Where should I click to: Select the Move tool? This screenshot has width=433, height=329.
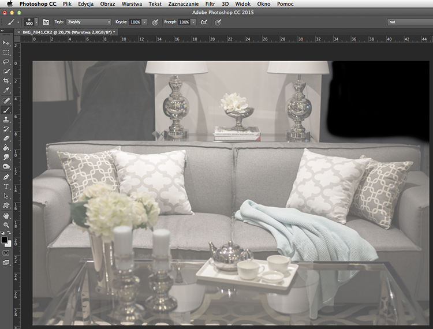pyautogui.click(x=6, y=43)
